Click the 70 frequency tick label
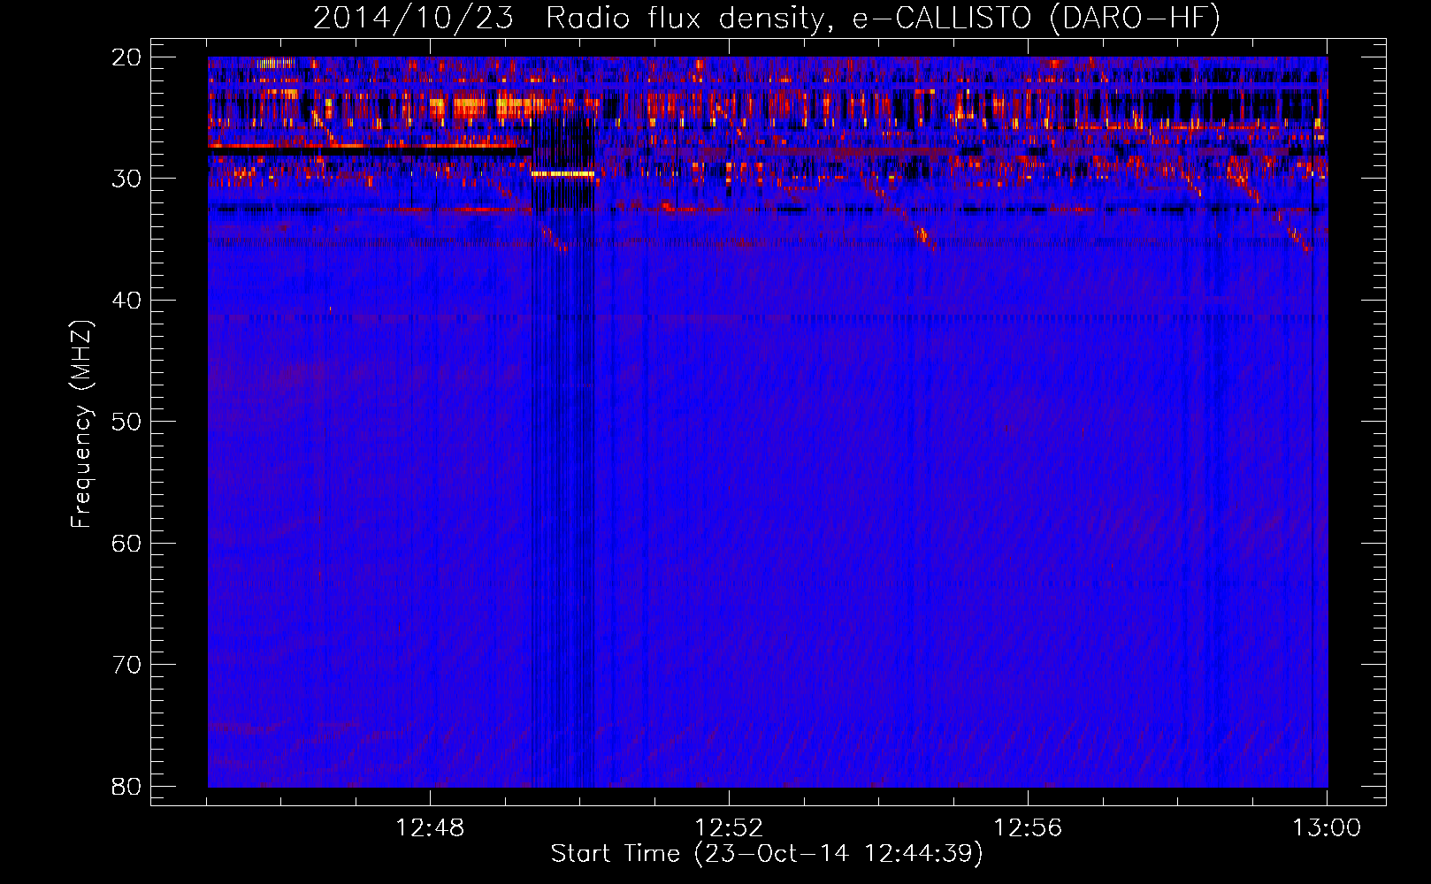Viewport: 1431px width, 884px height. point(126,664)
